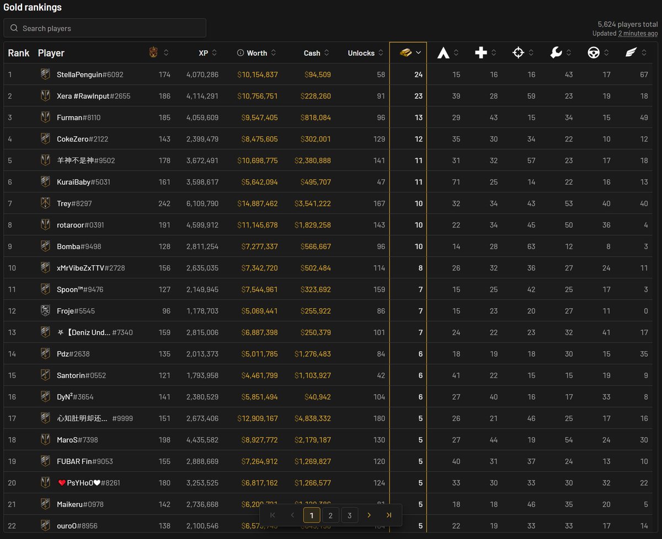This screenshot has height=539, width=662.
Task: Open CokeZero#2122 player profile
Action: 83,139
